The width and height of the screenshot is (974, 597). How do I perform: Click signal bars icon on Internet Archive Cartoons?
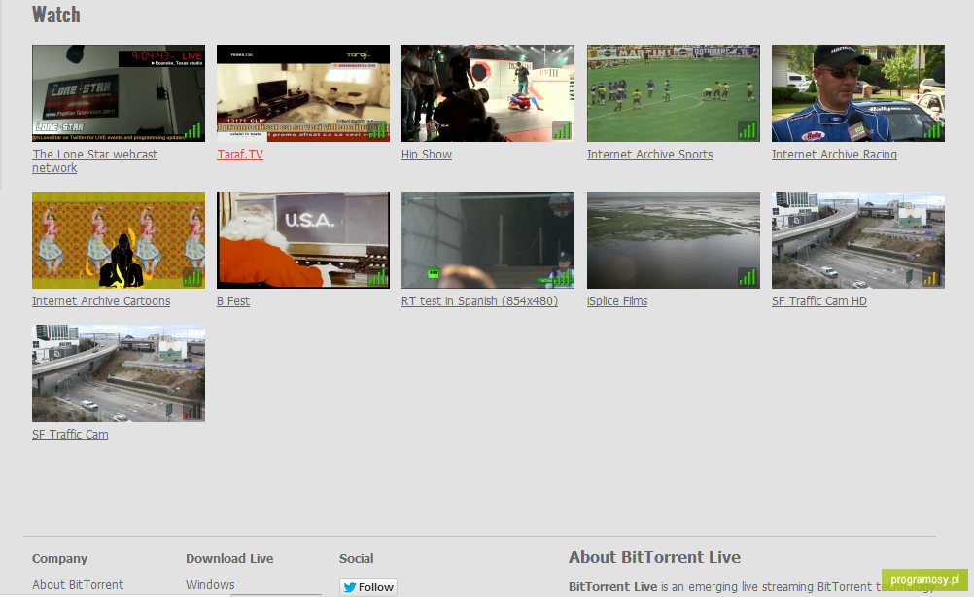point(192,277)
